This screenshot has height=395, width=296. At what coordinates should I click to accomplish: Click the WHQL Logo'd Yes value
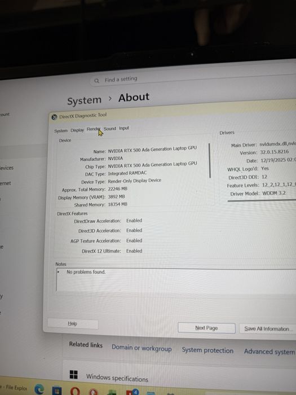coord(264,168)
